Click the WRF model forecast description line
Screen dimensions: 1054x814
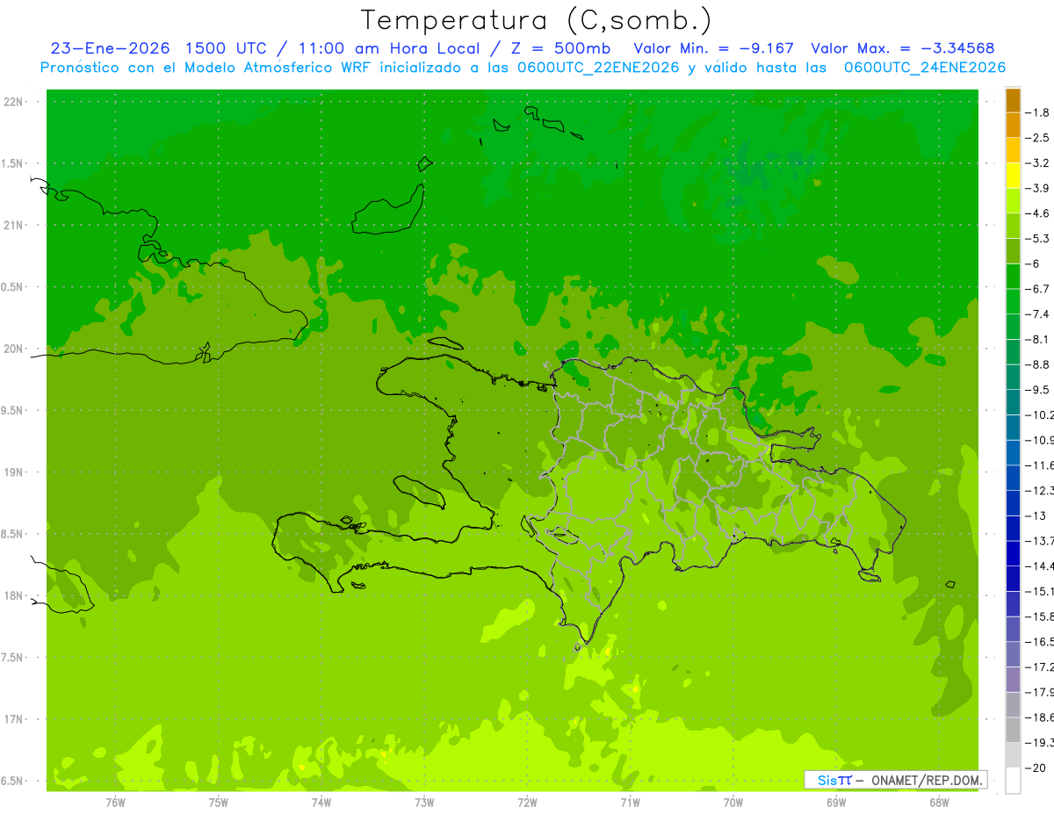click(x=523, y=68)
